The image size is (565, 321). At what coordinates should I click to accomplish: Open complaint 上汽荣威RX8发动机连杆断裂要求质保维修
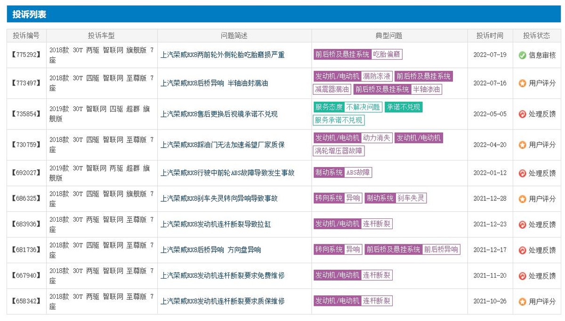[223, 301]
